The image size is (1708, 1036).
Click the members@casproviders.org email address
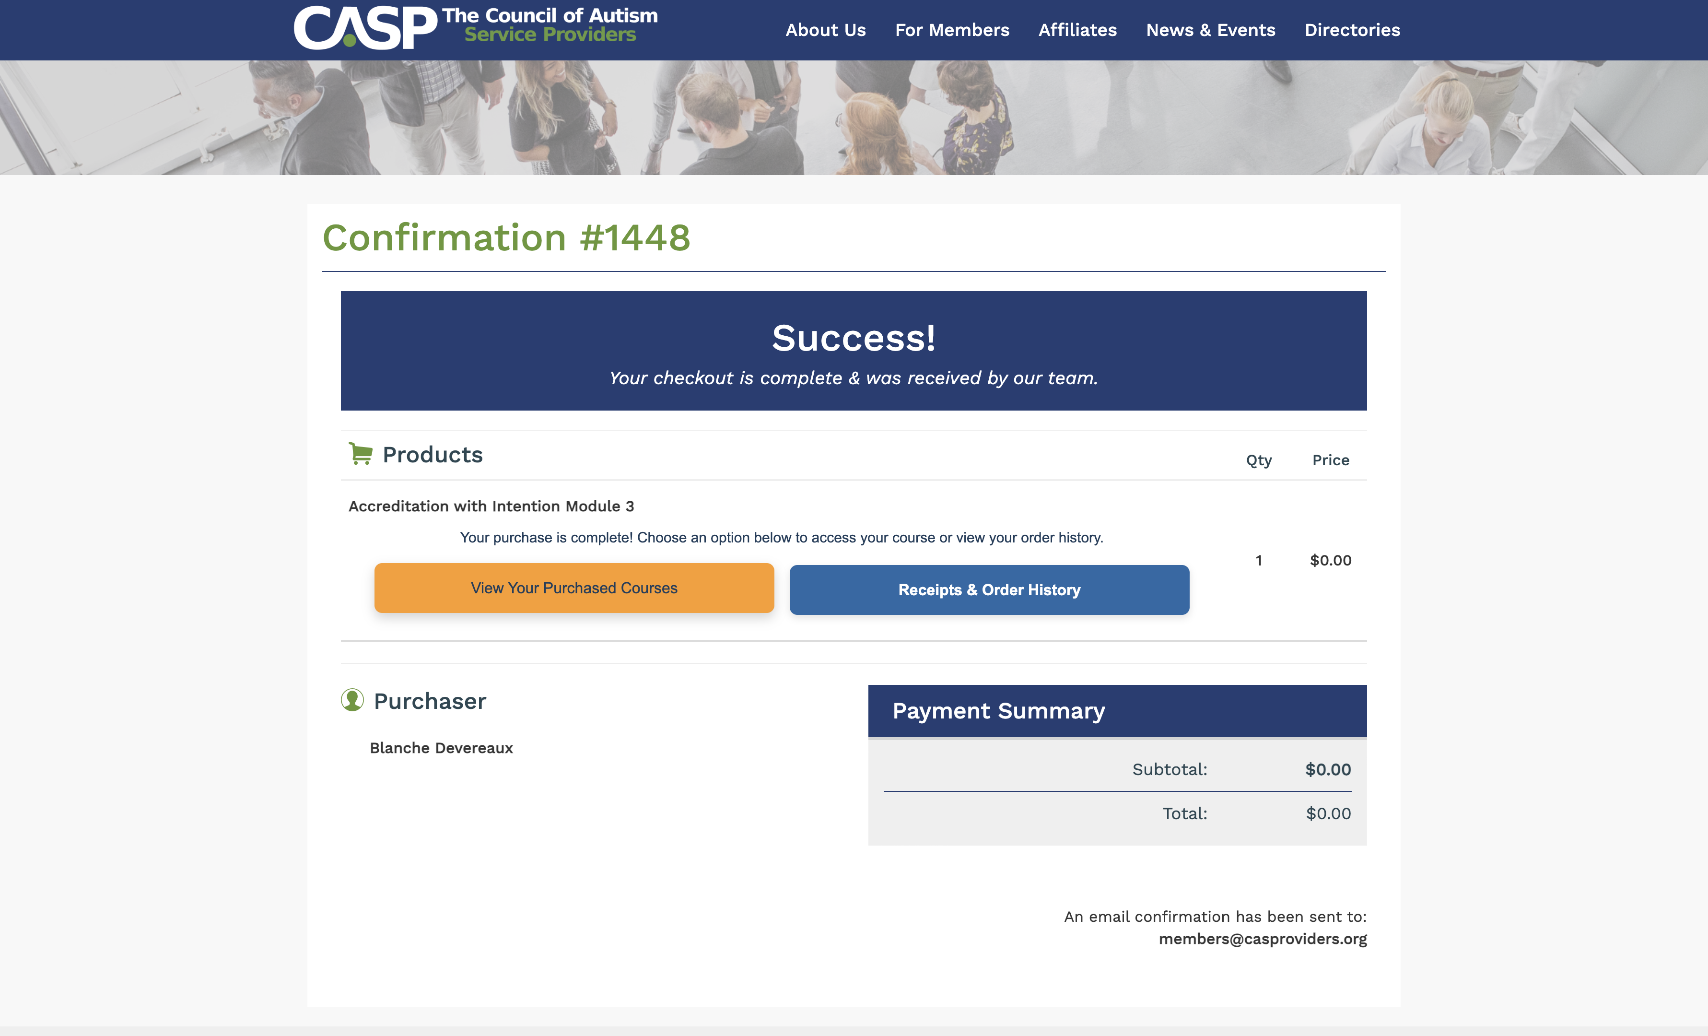(1262, 938)
